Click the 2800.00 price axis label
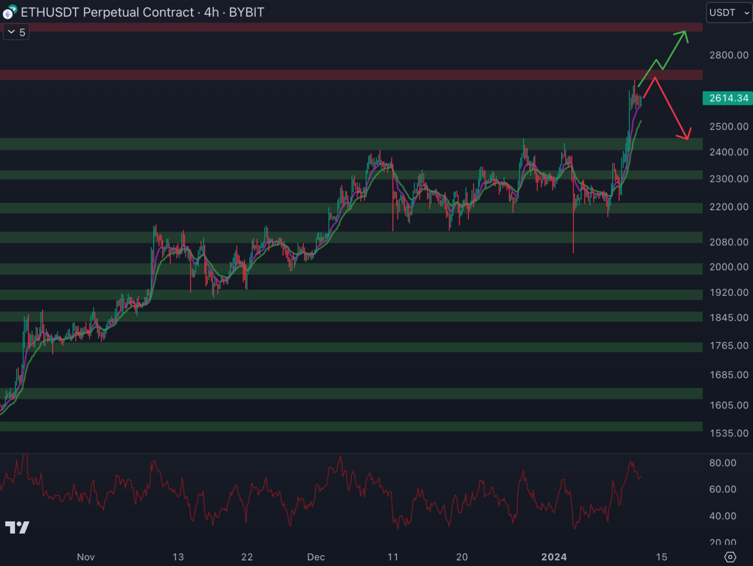Image resolution: width=753 pixels, height=566 pixels. (x=728, y=55)
